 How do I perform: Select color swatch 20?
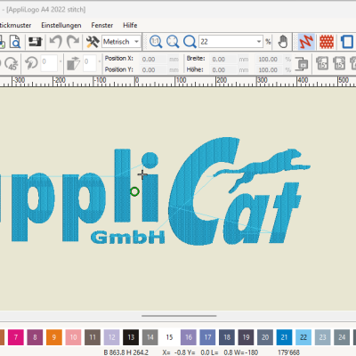pyautogui.click(x=265, y=337)
